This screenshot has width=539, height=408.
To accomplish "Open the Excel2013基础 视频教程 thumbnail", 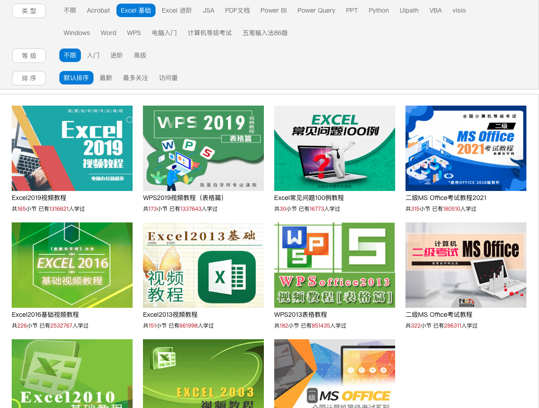I will 204,265.
